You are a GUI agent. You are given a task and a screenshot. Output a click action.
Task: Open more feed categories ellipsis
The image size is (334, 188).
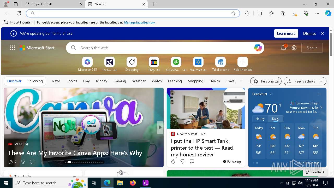242,81
